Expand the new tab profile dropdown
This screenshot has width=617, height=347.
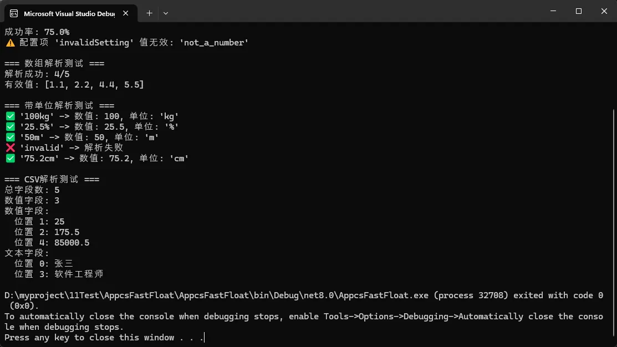[x=165, y=13]
